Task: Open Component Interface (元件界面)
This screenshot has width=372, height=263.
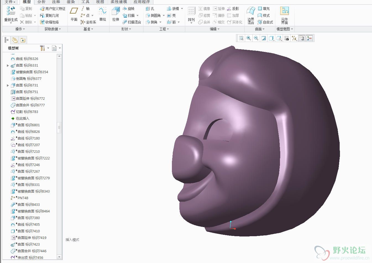Action: [284, 15]
